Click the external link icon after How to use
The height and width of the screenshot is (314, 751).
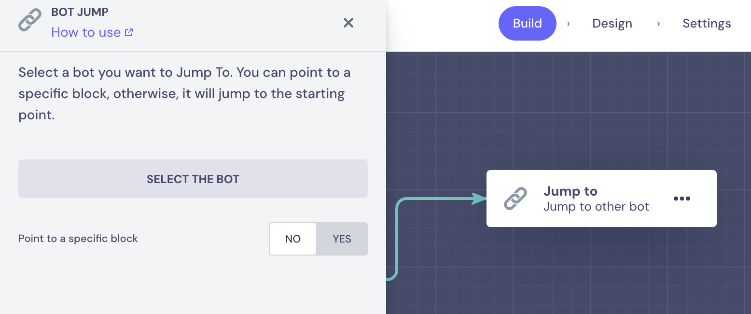pyautogui.click(x=129, y=32)
